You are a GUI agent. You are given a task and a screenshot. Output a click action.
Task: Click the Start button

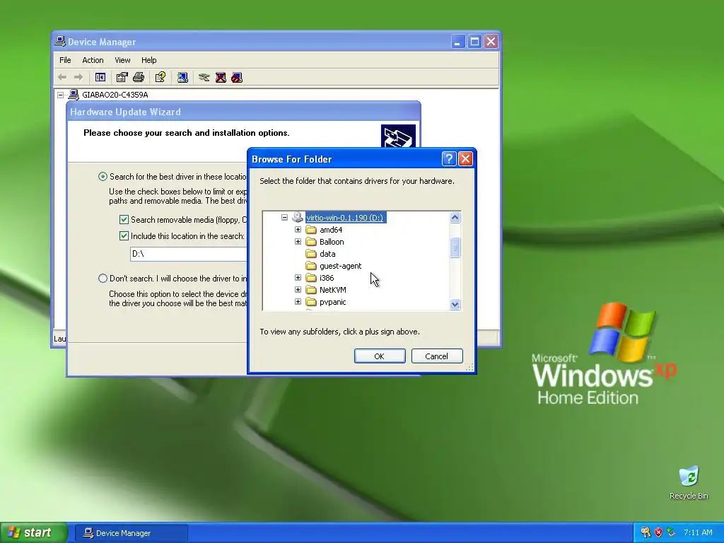point(33,532)
